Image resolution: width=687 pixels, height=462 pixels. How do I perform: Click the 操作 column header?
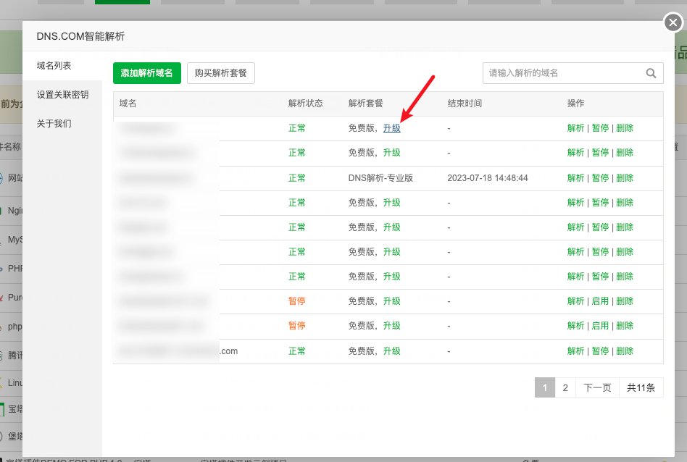pos(575,104)
